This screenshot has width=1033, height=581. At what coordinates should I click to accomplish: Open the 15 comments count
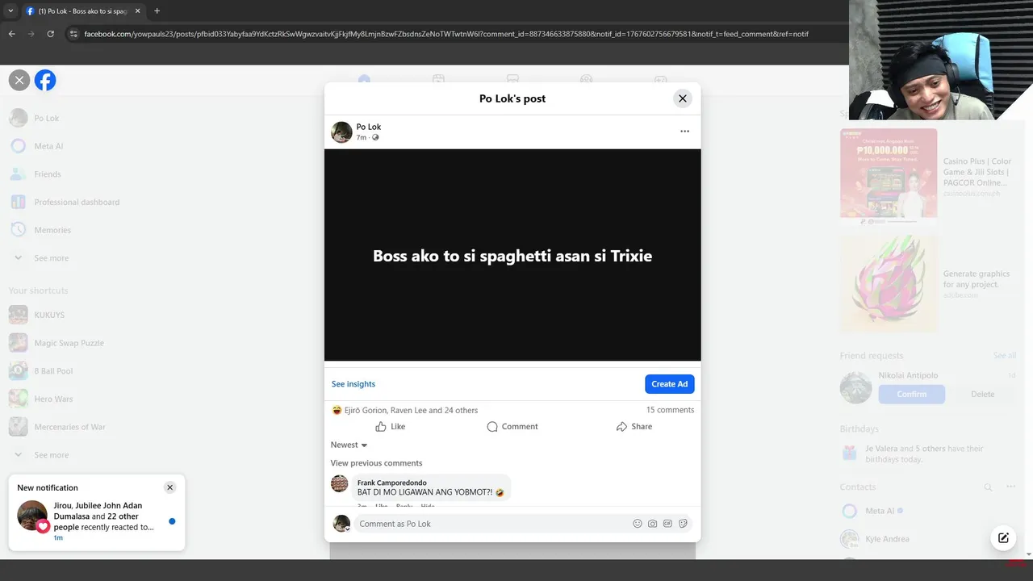670,410
